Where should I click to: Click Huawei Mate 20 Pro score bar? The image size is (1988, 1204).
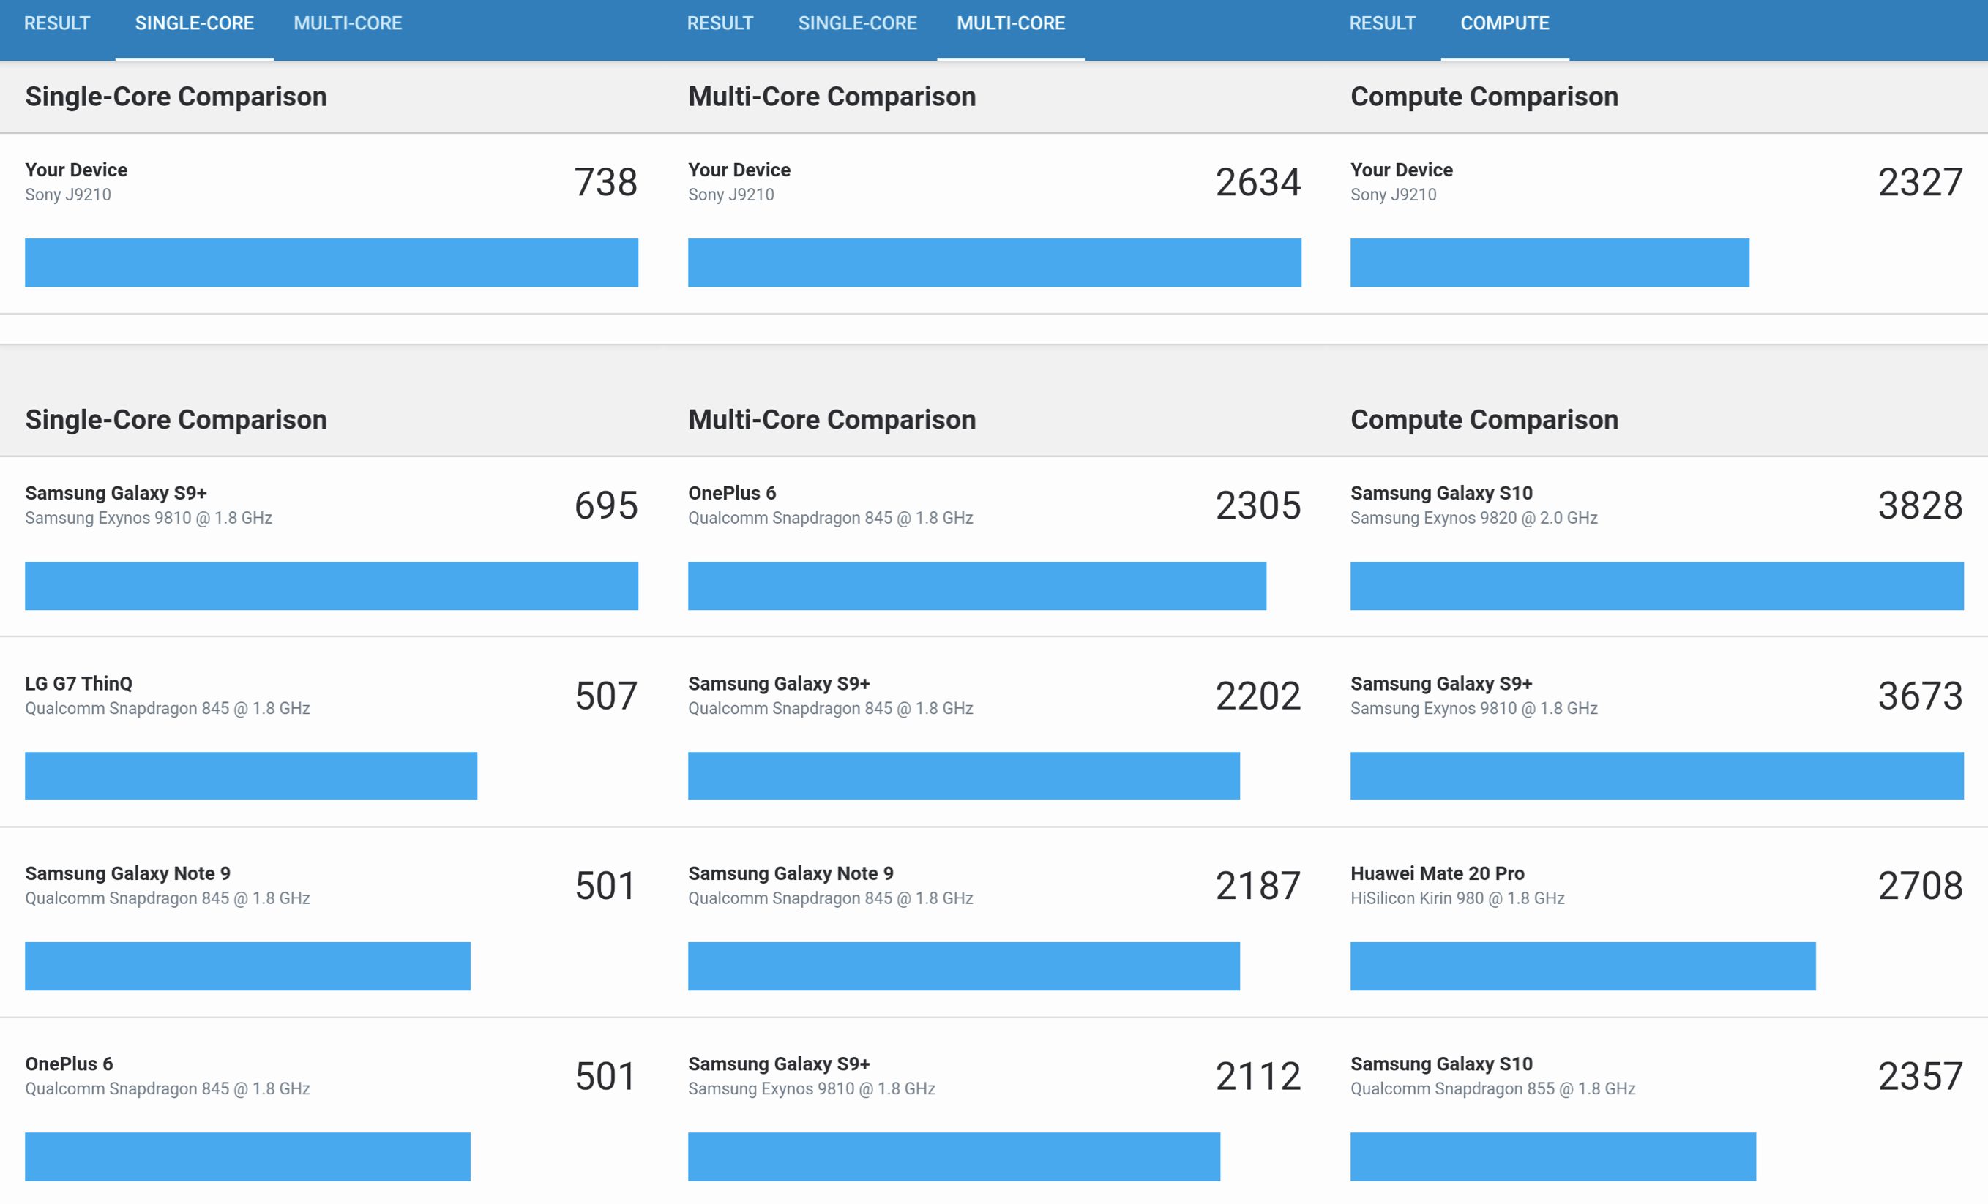[x=1583, y=966]
